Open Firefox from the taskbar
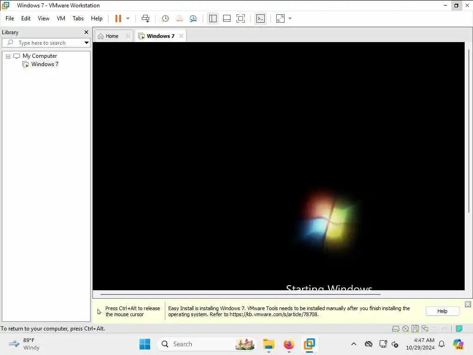 coord(289,344)
